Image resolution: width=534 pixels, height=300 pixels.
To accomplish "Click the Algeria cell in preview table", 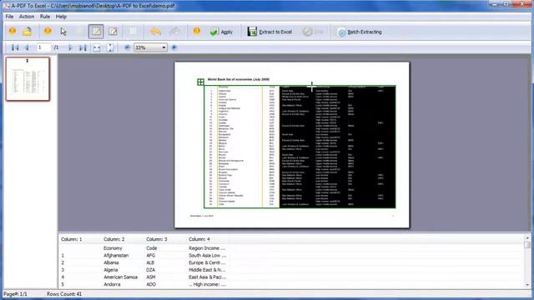I will coord(111,270).
